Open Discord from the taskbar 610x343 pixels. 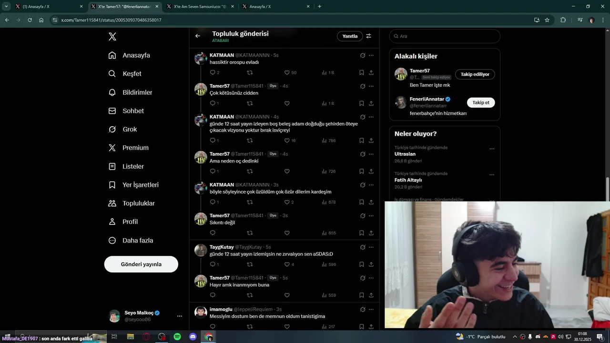[x=193, y=337]
